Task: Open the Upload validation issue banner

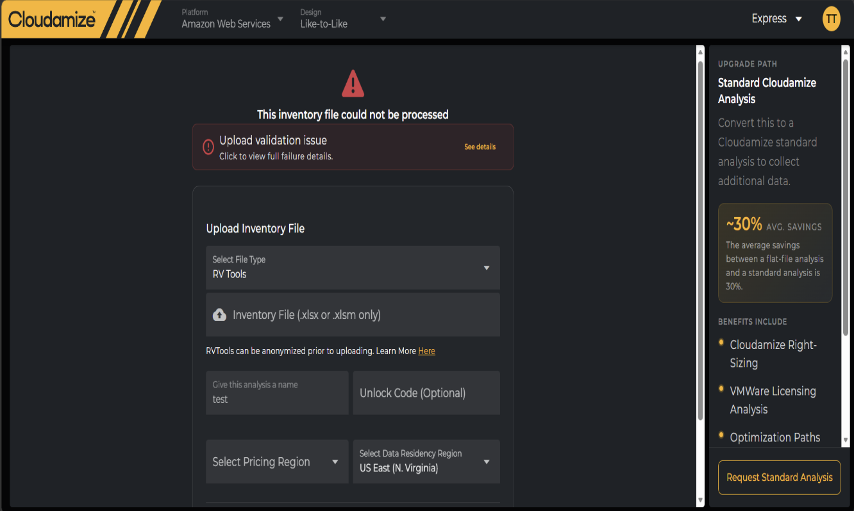Action: pos(353,147)
